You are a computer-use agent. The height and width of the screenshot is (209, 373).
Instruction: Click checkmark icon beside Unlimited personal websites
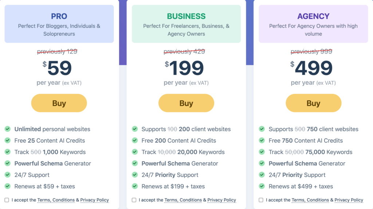coord(8,129)
